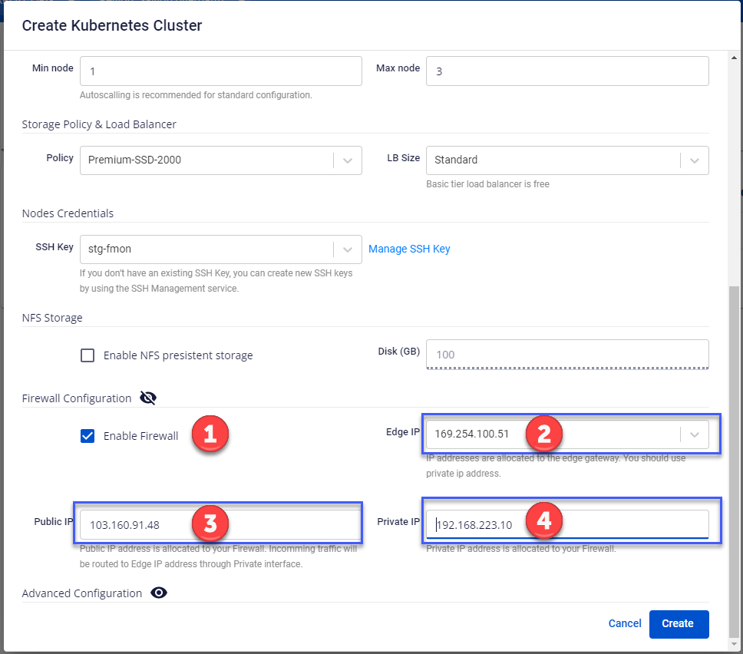Enable NFS persistent storage checkbox
This screenshot has height=654, width=743.
click(88, 355)
